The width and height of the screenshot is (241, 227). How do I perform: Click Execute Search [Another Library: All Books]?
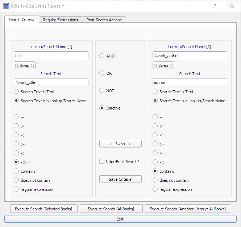[x=188, y=209]
